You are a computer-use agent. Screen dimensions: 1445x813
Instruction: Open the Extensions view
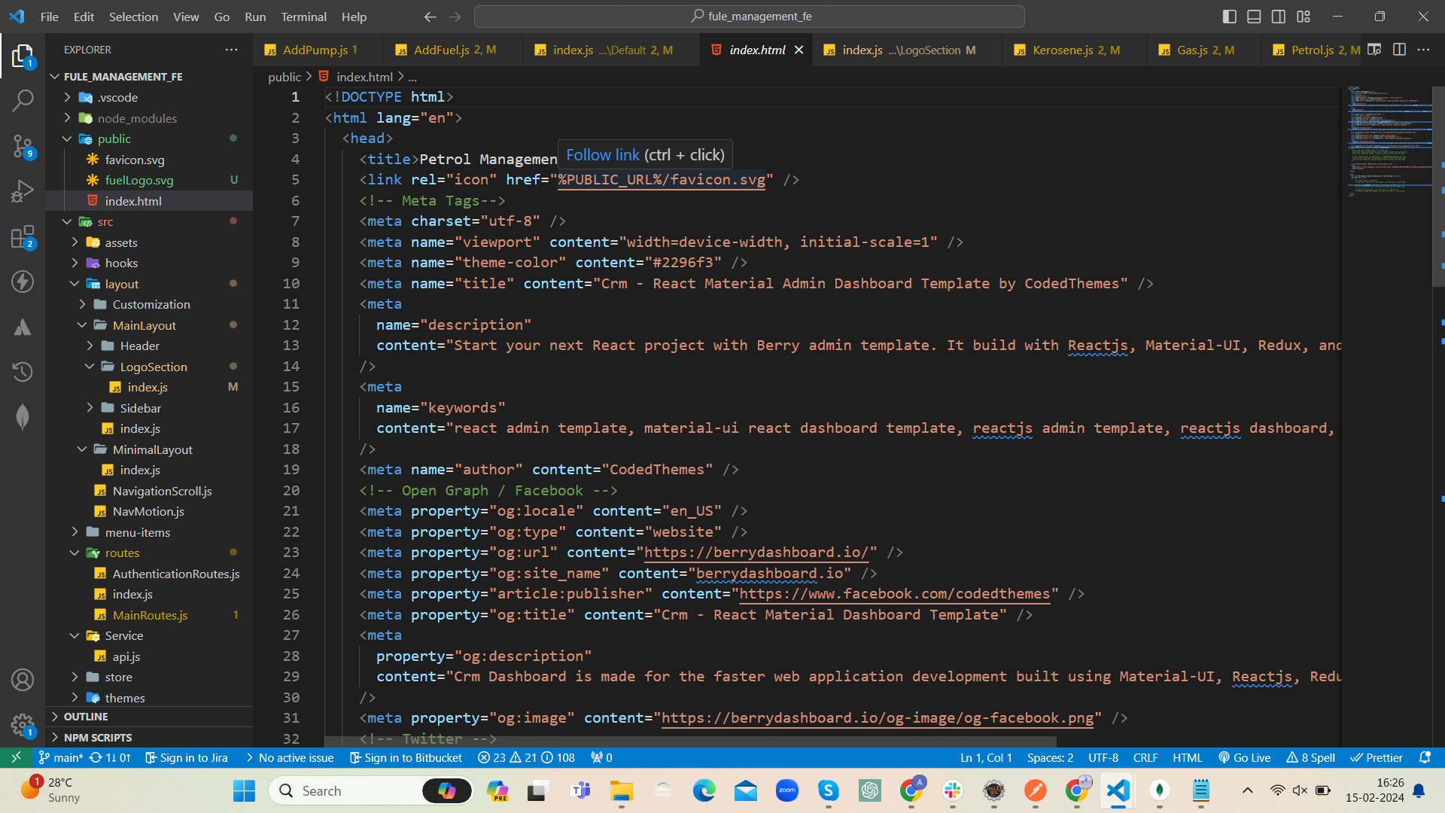coord(23,237)
